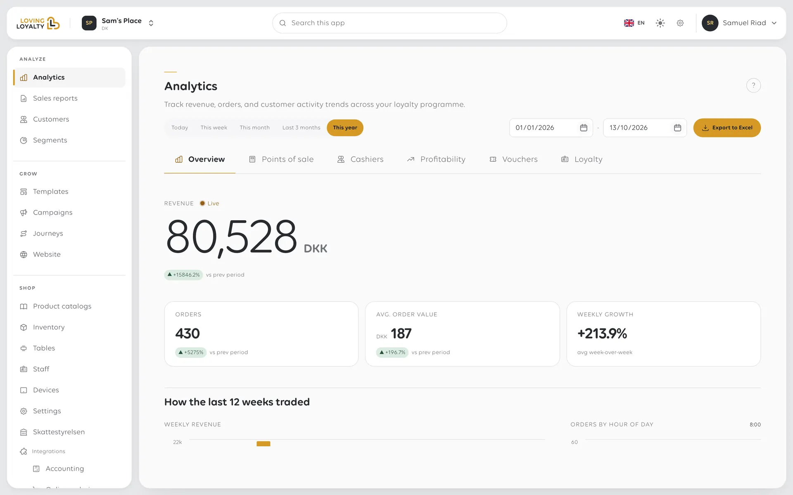Click the help question mark icon
The width and height of the screenshot is (793, 495).
click(x=753, y=85)
